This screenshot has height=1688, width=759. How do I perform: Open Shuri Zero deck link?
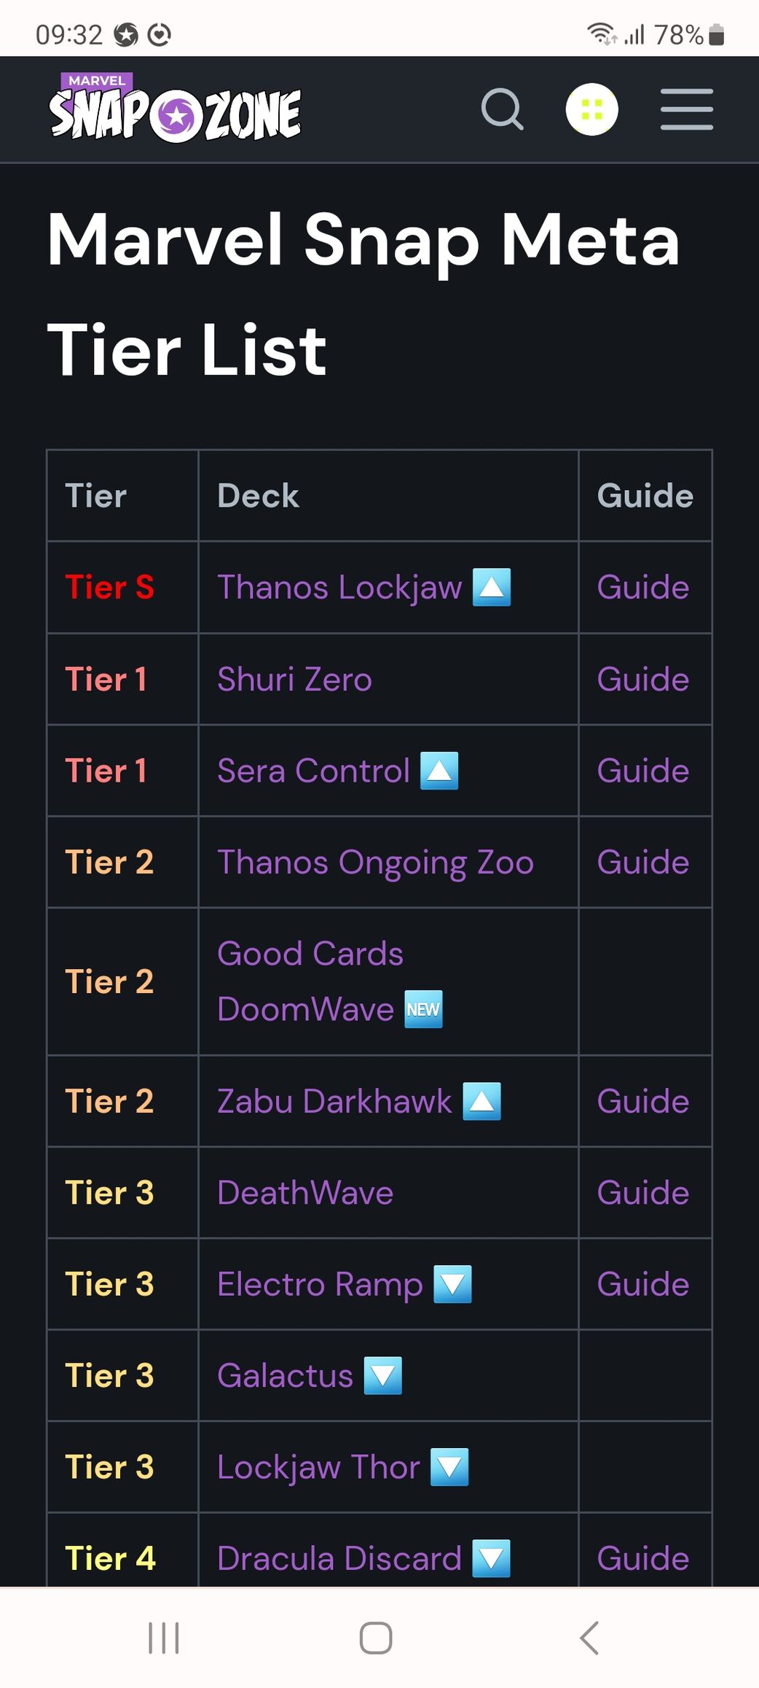(294, 679)
